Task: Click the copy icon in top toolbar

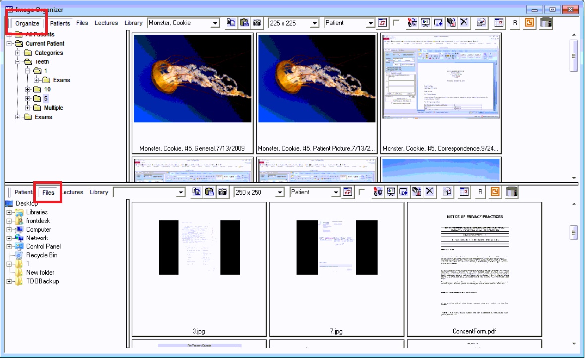Action: [231, 23]
